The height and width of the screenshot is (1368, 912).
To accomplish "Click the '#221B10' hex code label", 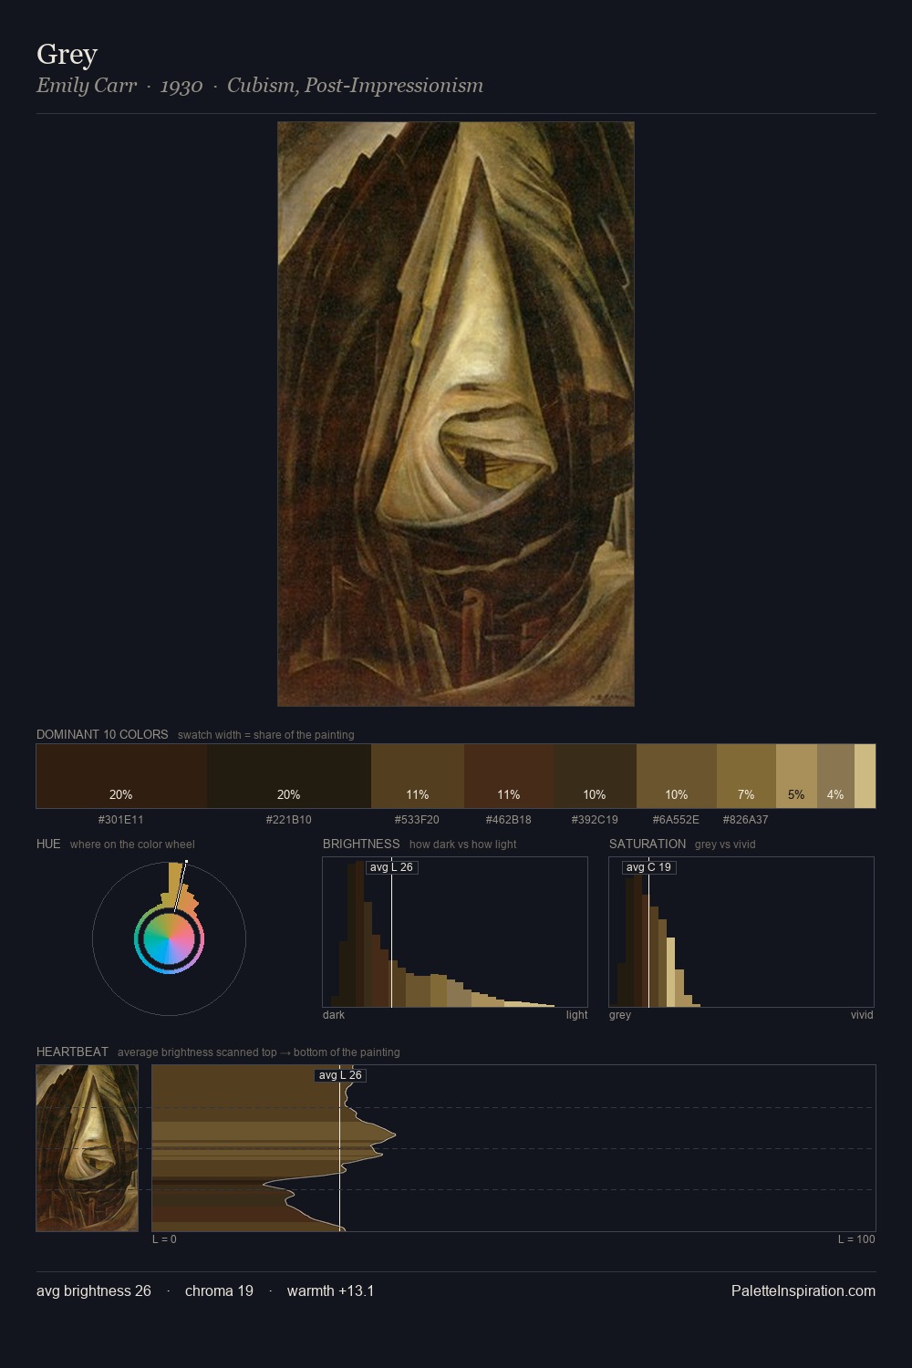I will 289,819.
